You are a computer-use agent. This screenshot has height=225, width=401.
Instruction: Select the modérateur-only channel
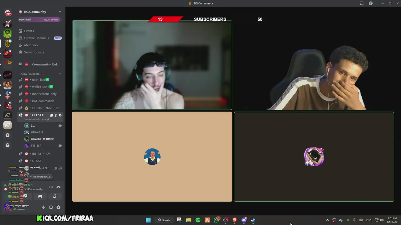pyautogui.click(x=40, y=94)
